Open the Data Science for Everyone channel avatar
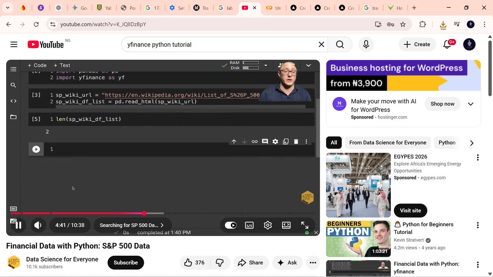Image resolution: width=493 pixels, height=277 pixels. click(x=14, y=262)
